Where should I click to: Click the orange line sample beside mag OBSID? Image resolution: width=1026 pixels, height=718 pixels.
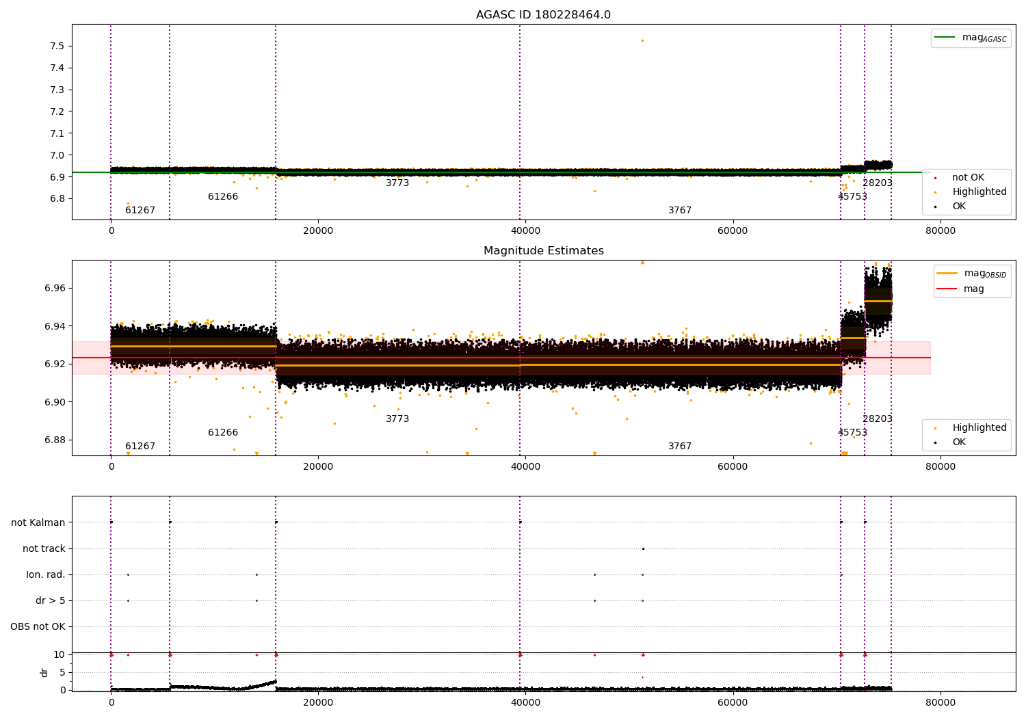(947, 274)
